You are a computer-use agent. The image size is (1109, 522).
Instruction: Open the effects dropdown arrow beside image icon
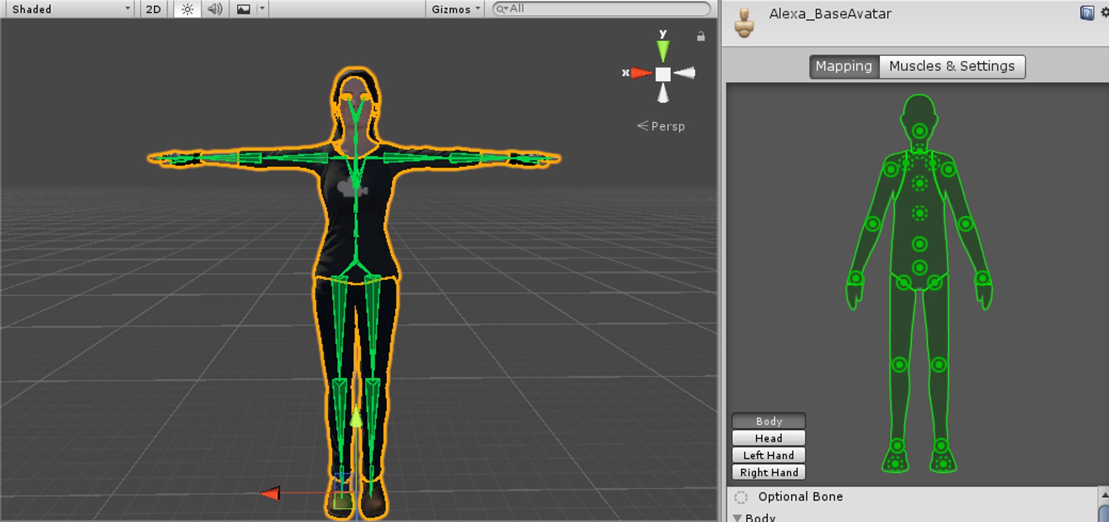262,9
